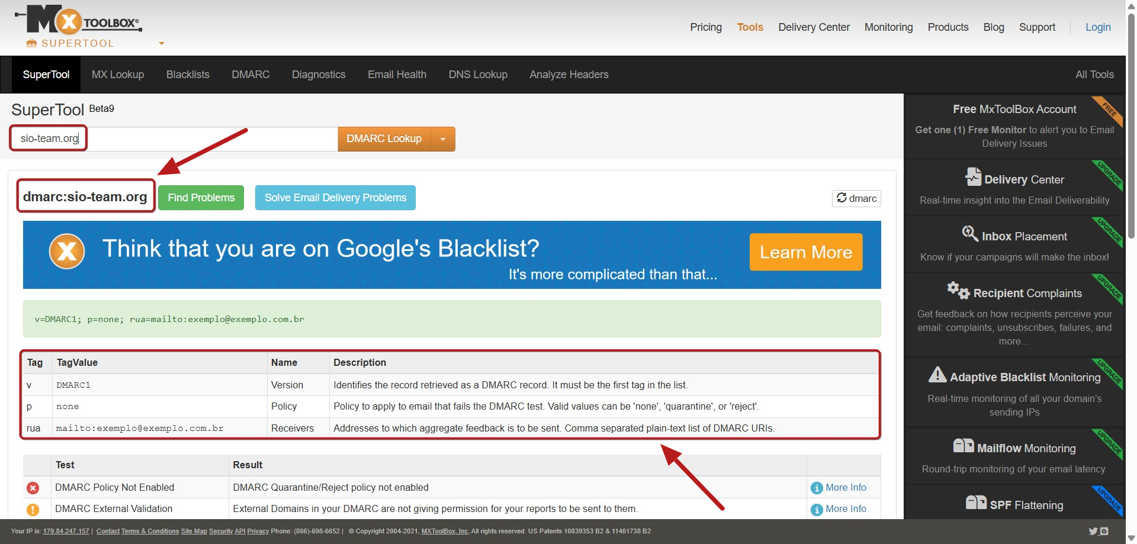Open More Info for DMARC Policy Not Enabled
Viewport: 1137px width, 544px height.
point(846,487)
